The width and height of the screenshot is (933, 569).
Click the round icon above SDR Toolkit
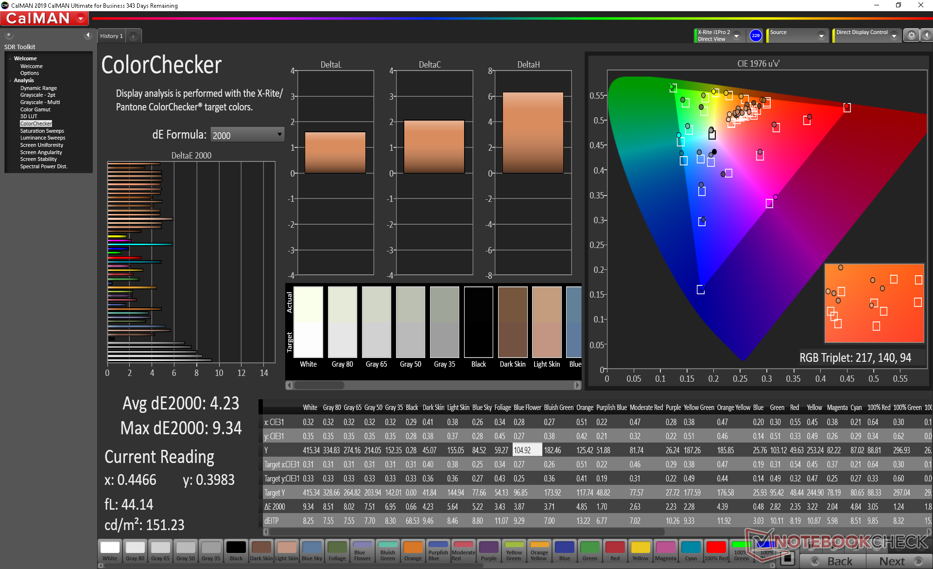(x=9, y=36)
